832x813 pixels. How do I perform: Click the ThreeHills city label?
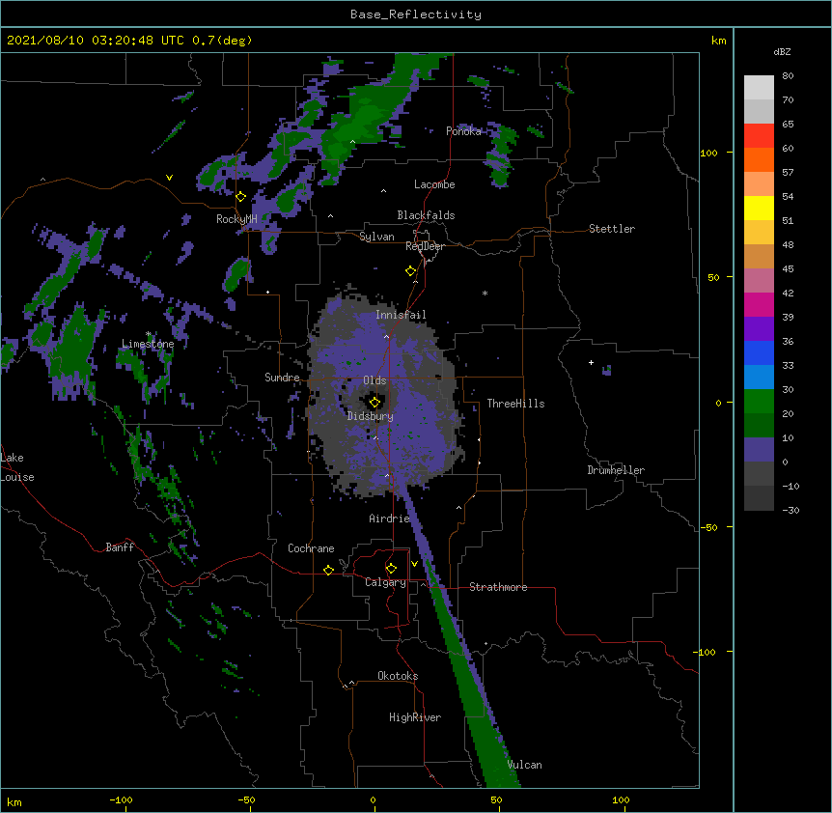[515, 404]
